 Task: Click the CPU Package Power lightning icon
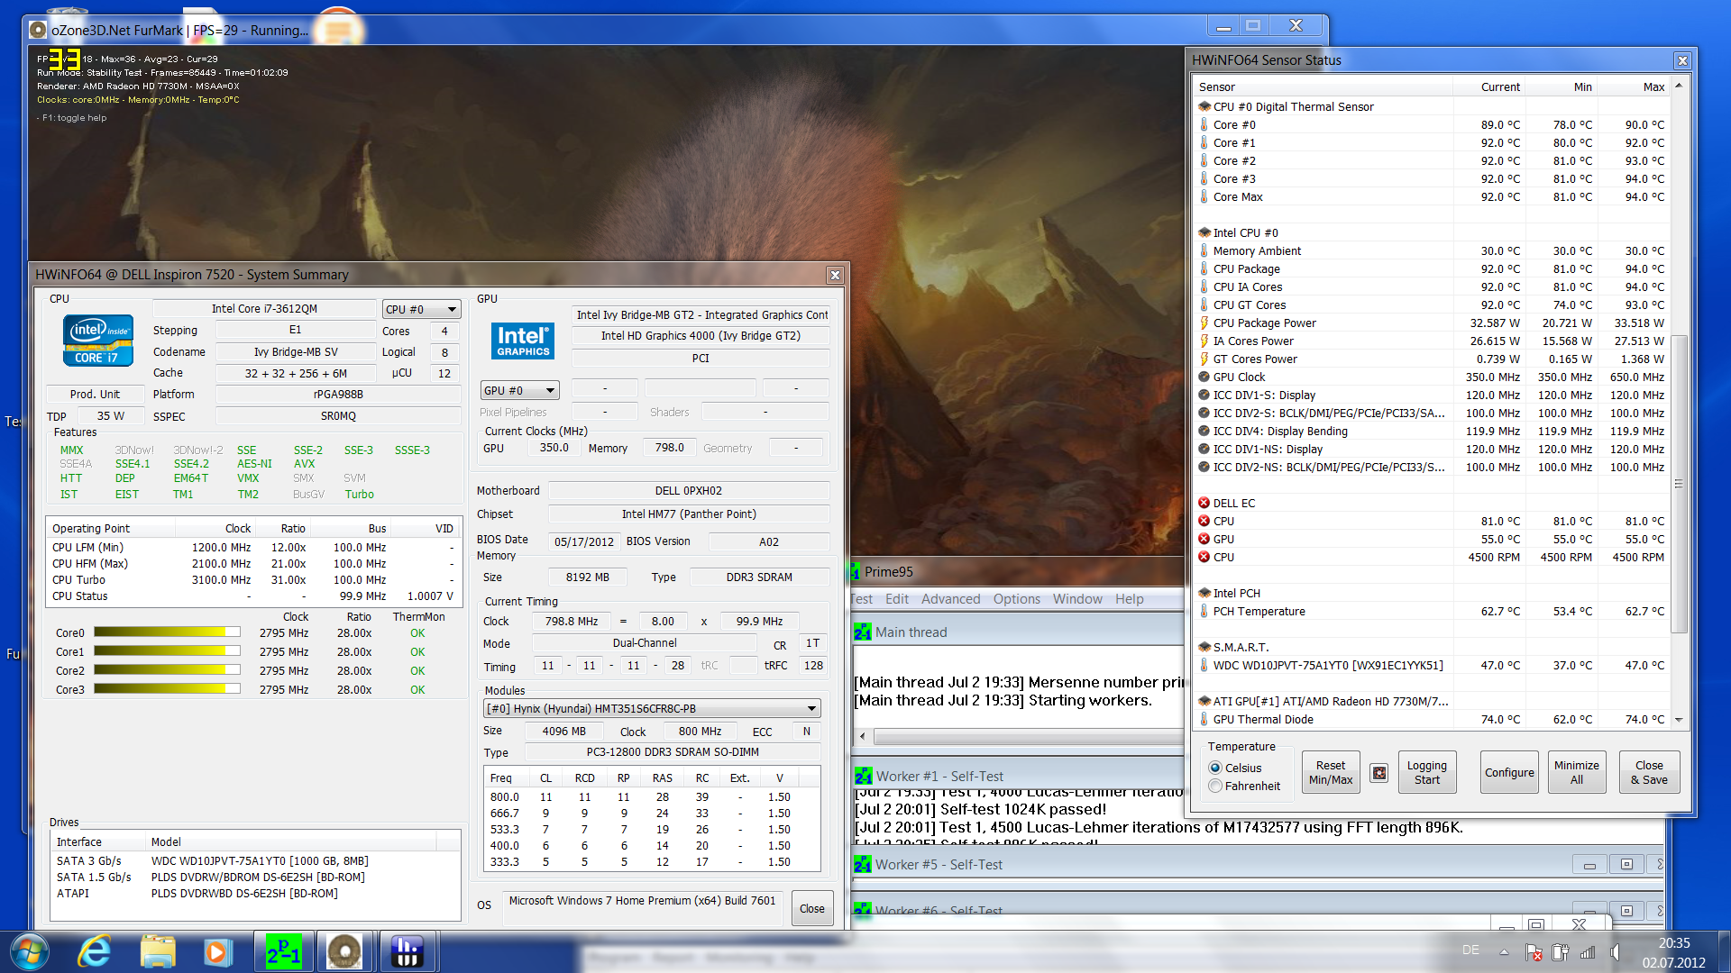[x=1204, y=323]
